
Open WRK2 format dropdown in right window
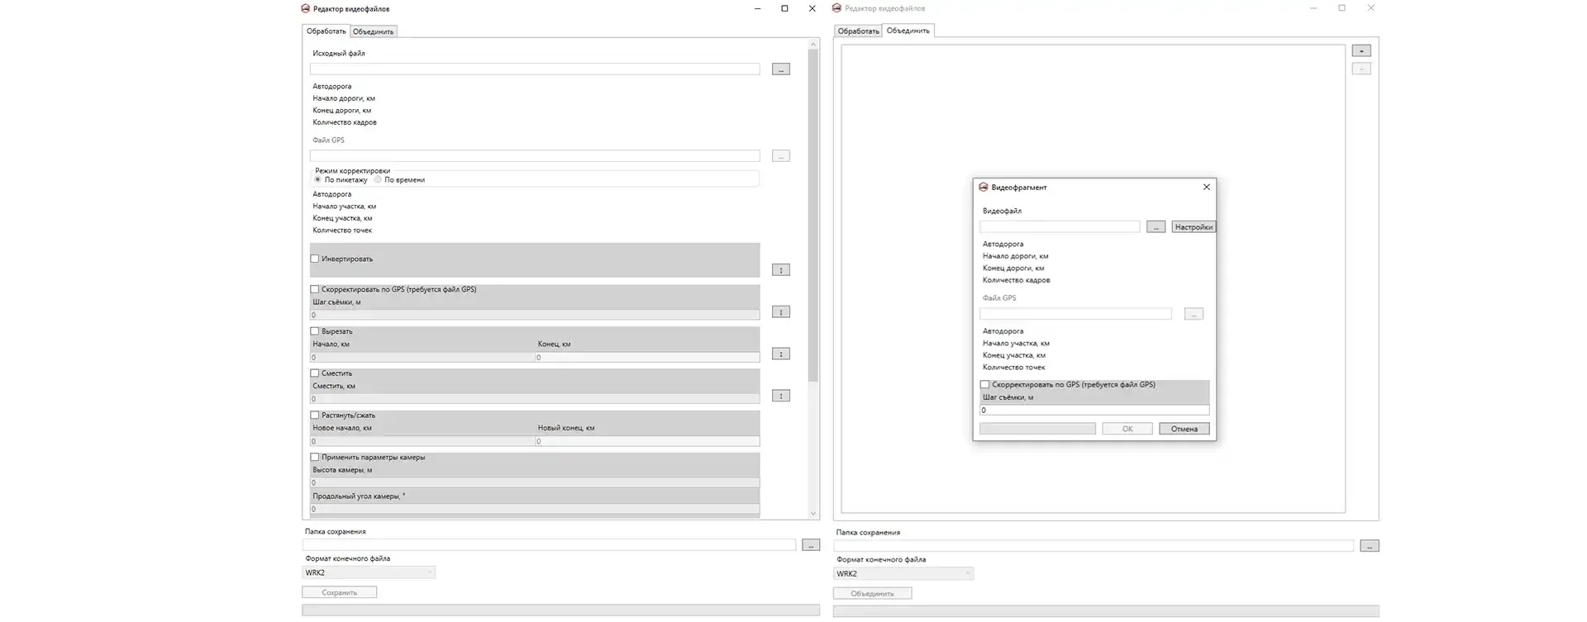903,573
